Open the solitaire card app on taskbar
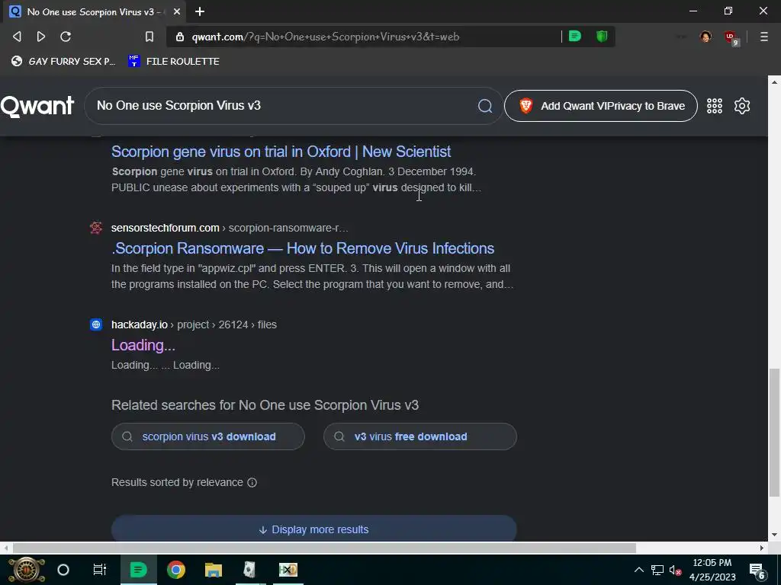The height and width of the screenshot is (585, 781). point(250,570)
